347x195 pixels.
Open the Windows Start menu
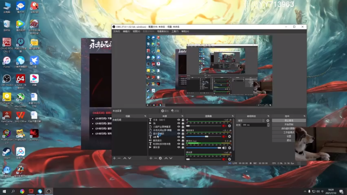tap(4, 191)
